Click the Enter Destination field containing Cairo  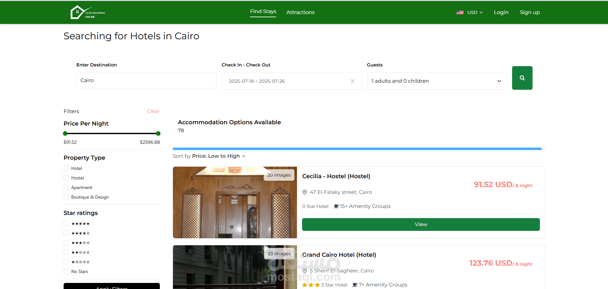tap(146, 80)
